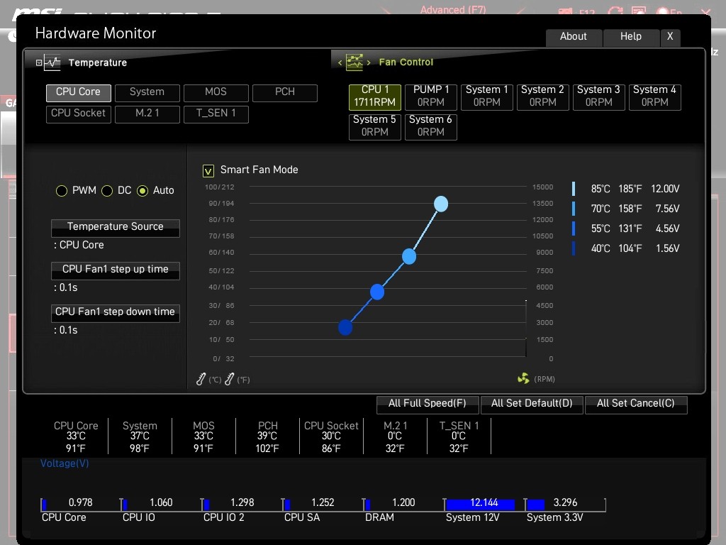Viewport: 726px width, 545px height.
Task: Open CPU Fan1 step up time setting
Action: [116, 270]
